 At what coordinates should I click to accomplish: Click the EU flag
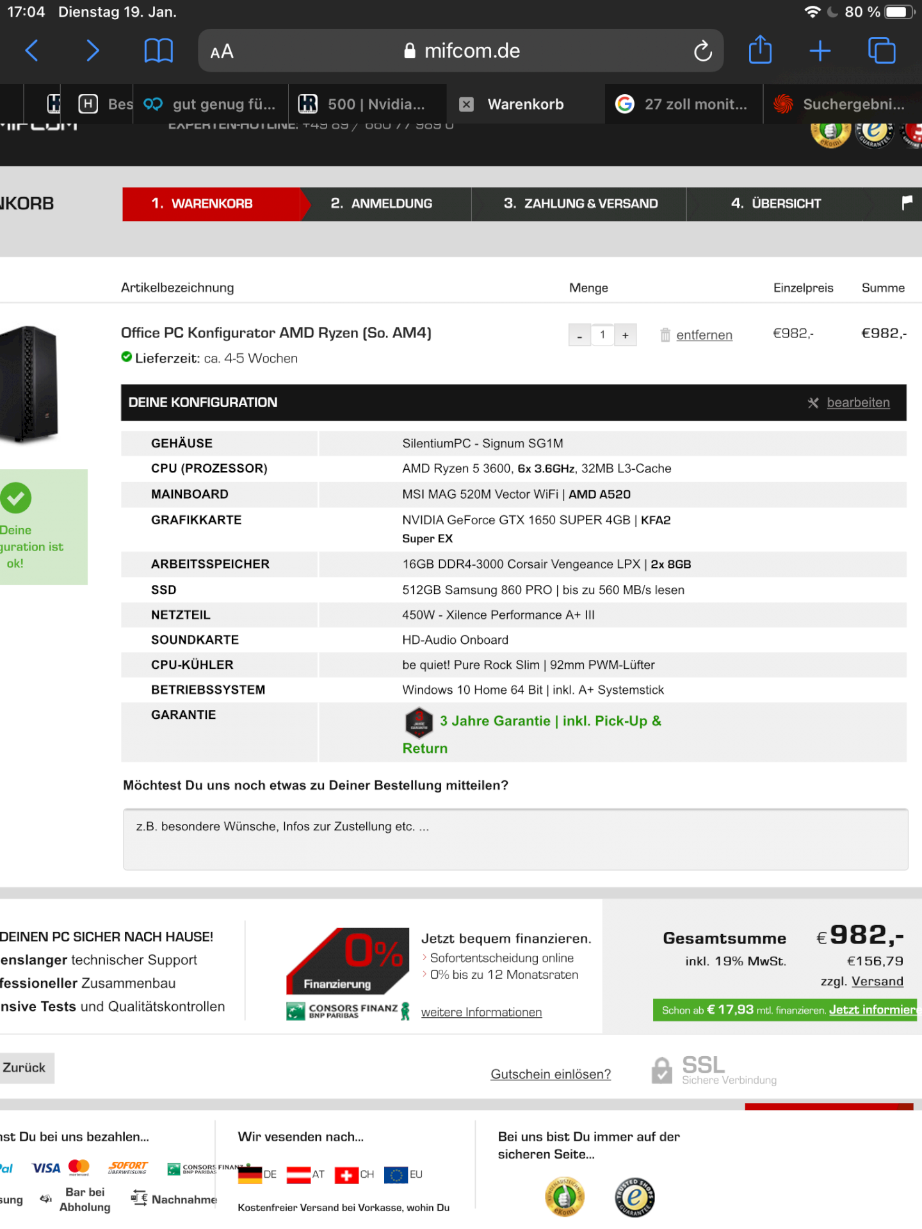[396, 1175]
